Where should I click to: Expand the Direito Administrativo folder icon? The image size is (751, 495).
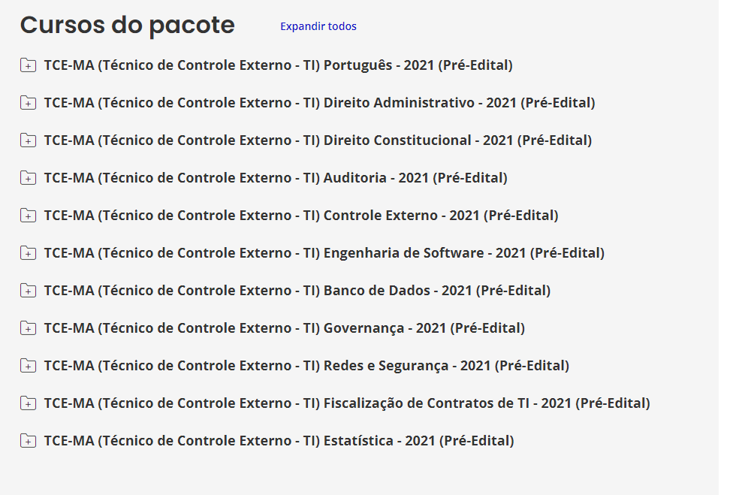pos(28,103)
